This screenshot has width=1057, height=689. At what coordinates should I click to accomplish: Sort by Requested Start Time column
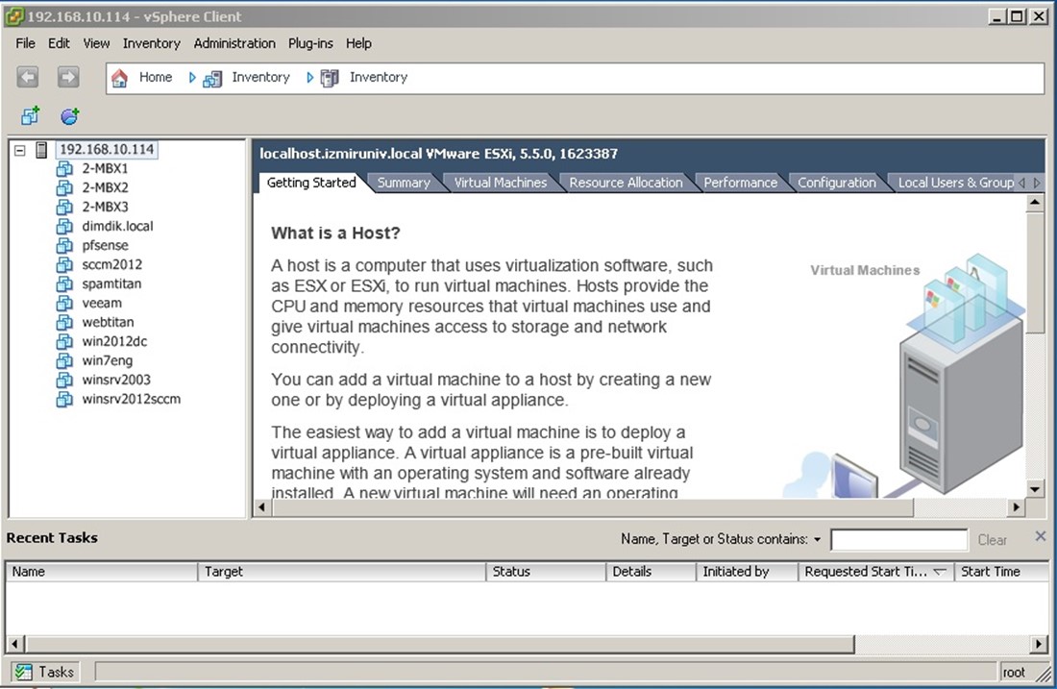point(875,572)
